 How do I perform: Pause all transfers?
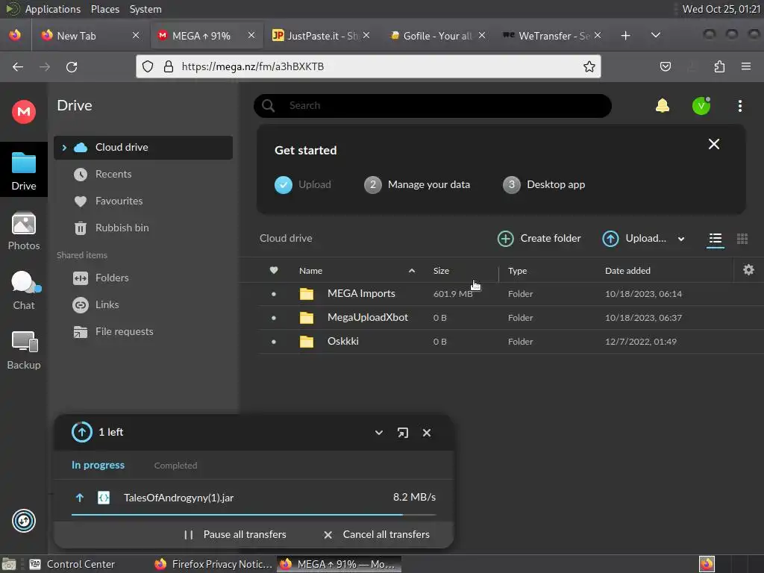click(235, 534)
